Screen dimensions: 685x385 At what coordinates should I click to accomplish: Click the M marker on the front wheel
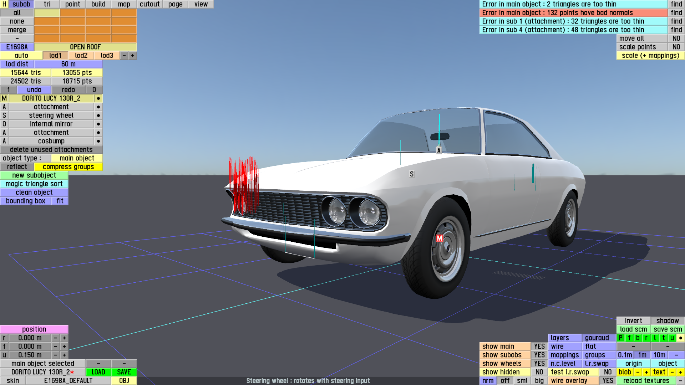click(x=440, y=238)
